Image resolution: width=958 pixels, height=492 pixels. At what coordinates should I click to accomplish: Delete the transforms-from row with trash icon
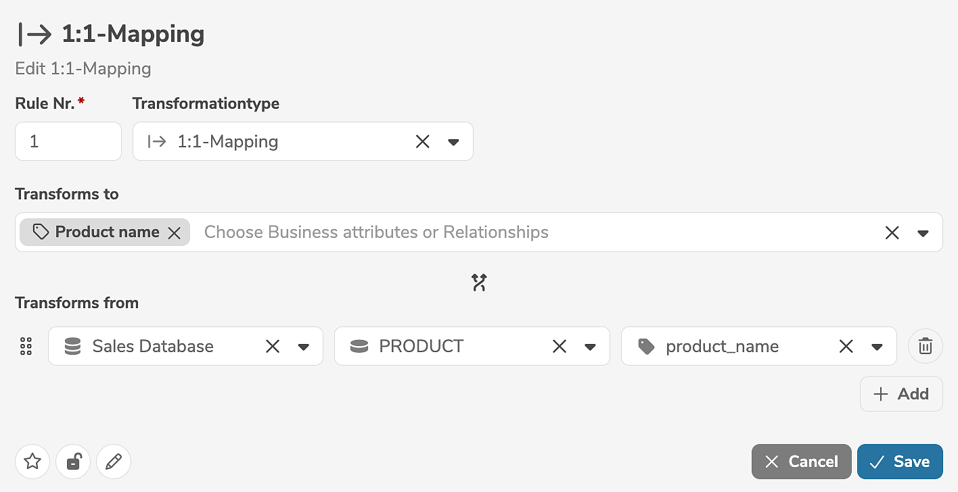coord(925,347)
